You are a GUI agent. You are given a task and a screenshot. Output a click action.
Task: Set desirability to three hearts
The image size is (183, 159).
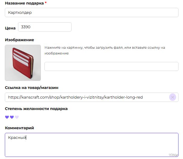17,117
